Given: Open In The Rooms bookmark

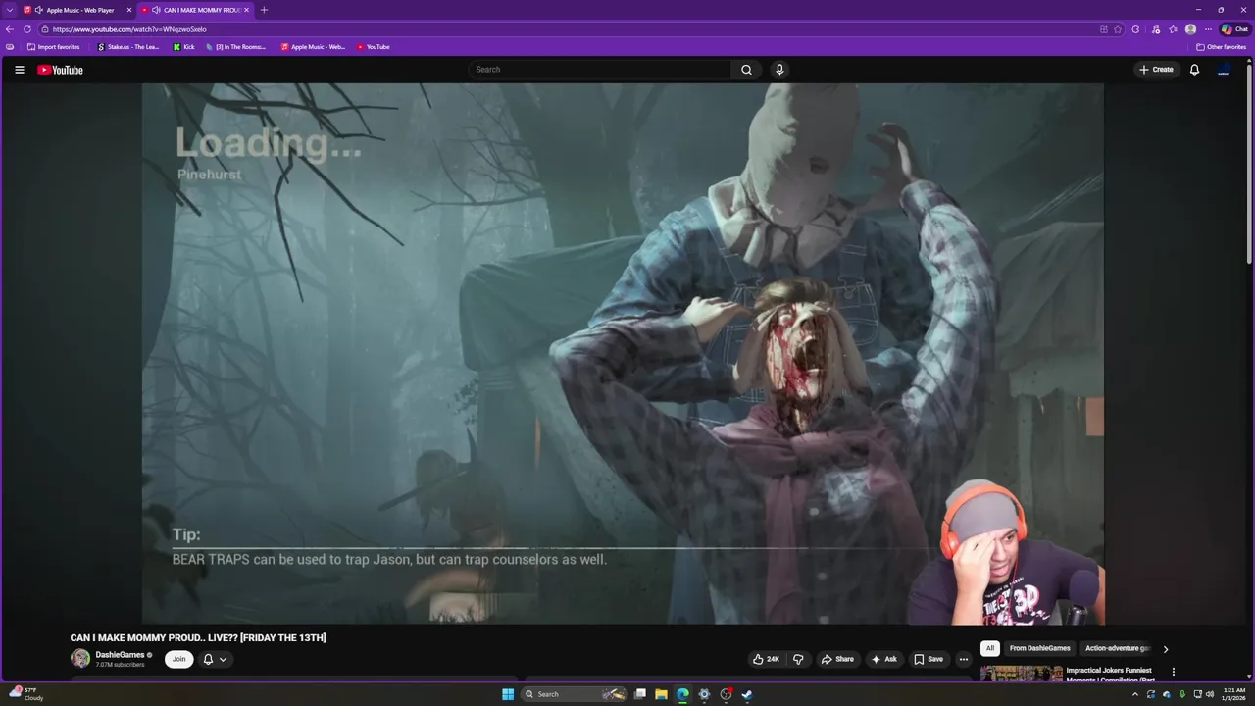Looking at the screenshot, I should tap(235, 47).
